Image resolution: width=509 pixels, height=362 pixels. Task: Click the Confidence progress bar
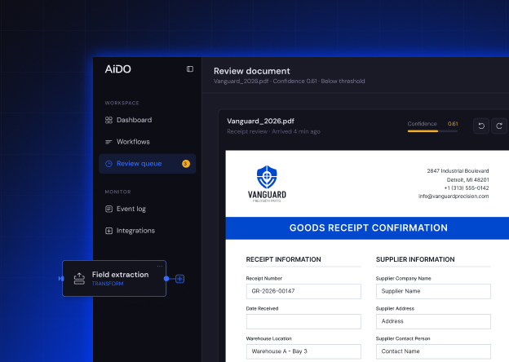pyautogui.click(x=432, y=131)
